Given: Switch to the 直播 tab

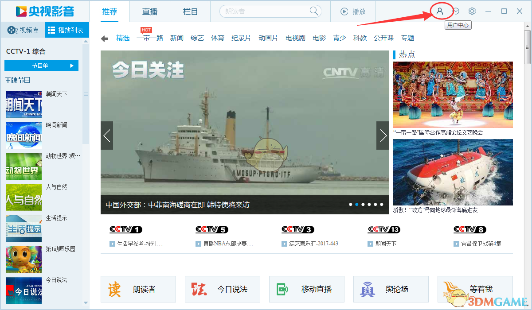Looking at the screenshot, I should [150, 12].
